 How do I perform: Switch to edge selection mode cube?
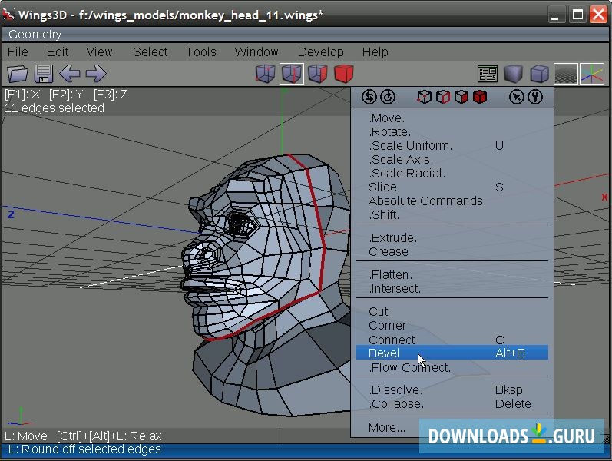[291, 74]
